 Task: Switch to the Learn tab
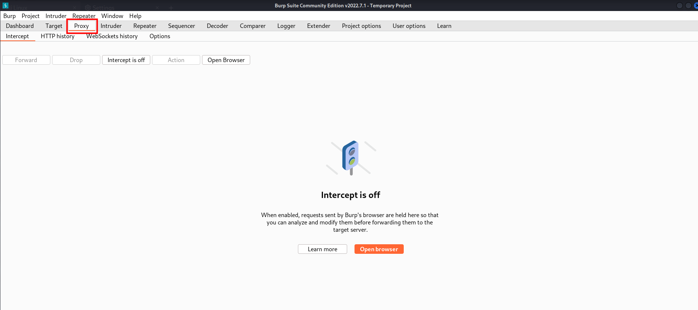[444, 26]
